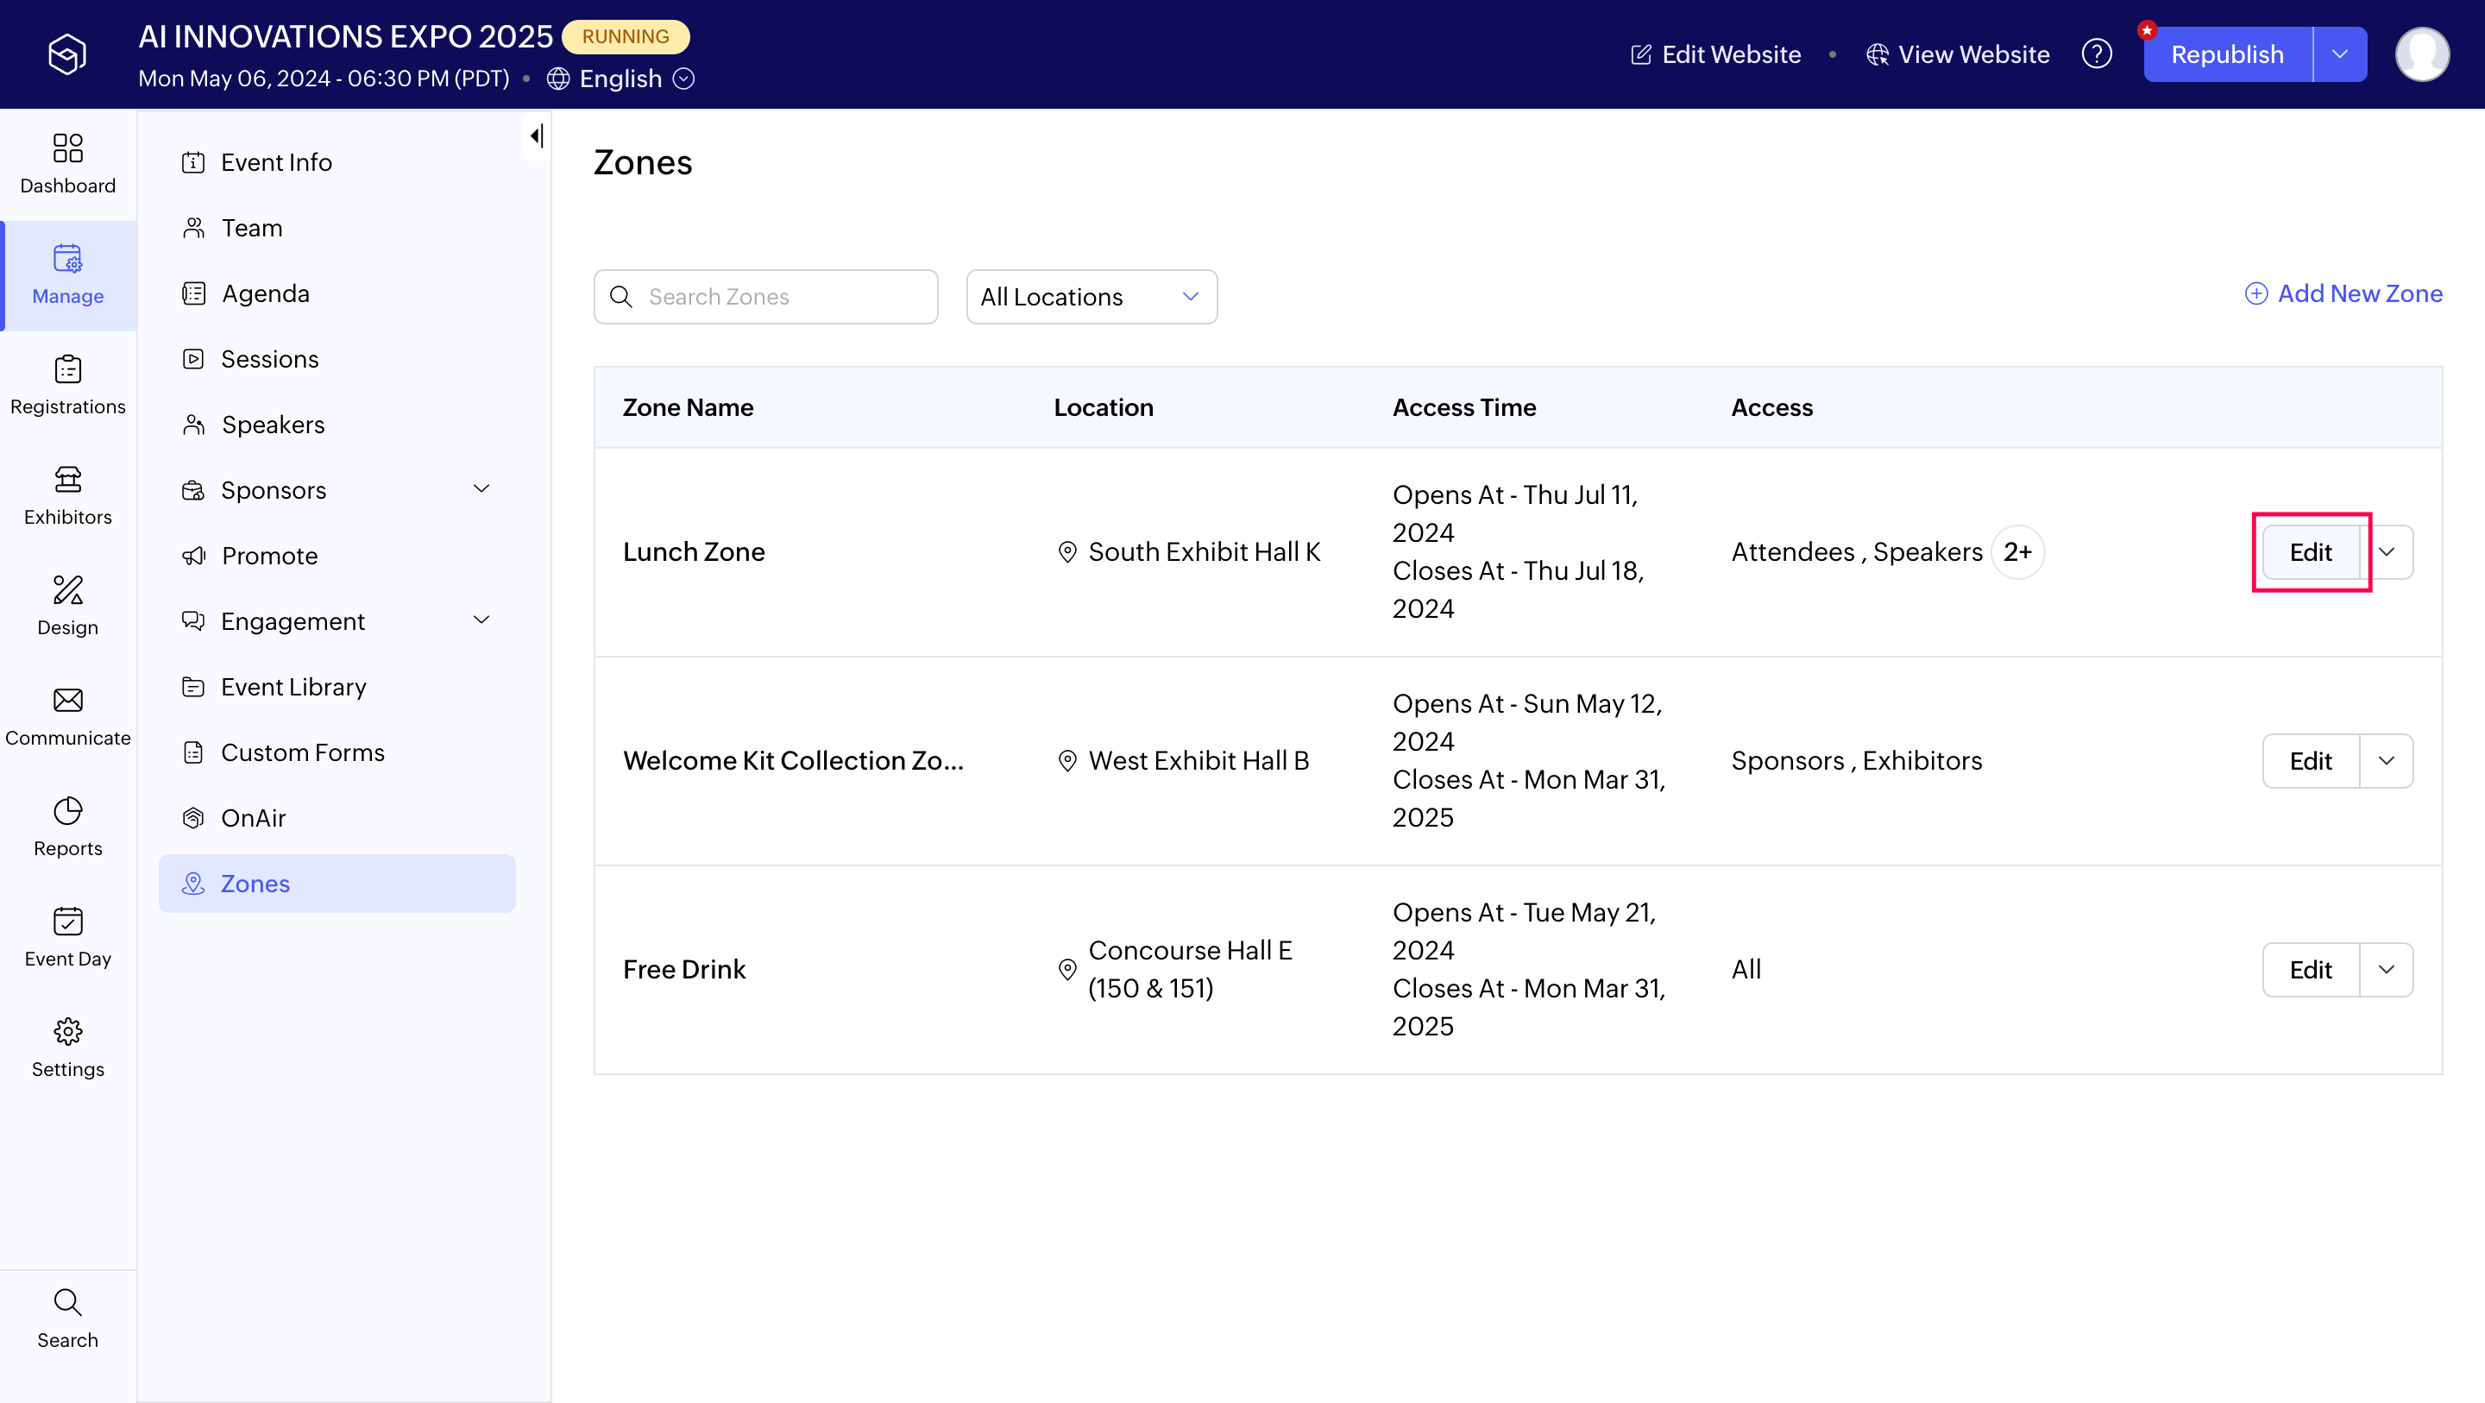This screenshot has height=1403, width=2485.
Task: Click the Search Zones input field
Action: click(x=766, y=297)
